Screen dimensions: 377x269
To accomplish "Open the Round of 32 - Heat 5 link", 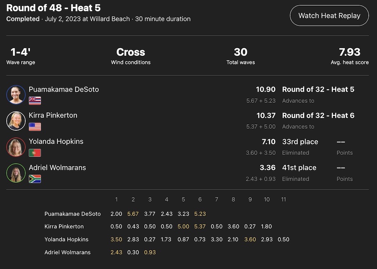I will tap(318, 90).
